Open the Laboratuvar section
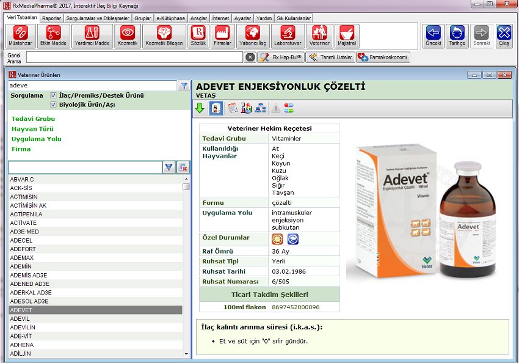The image size is (519, 363). (x=288, y=36)
